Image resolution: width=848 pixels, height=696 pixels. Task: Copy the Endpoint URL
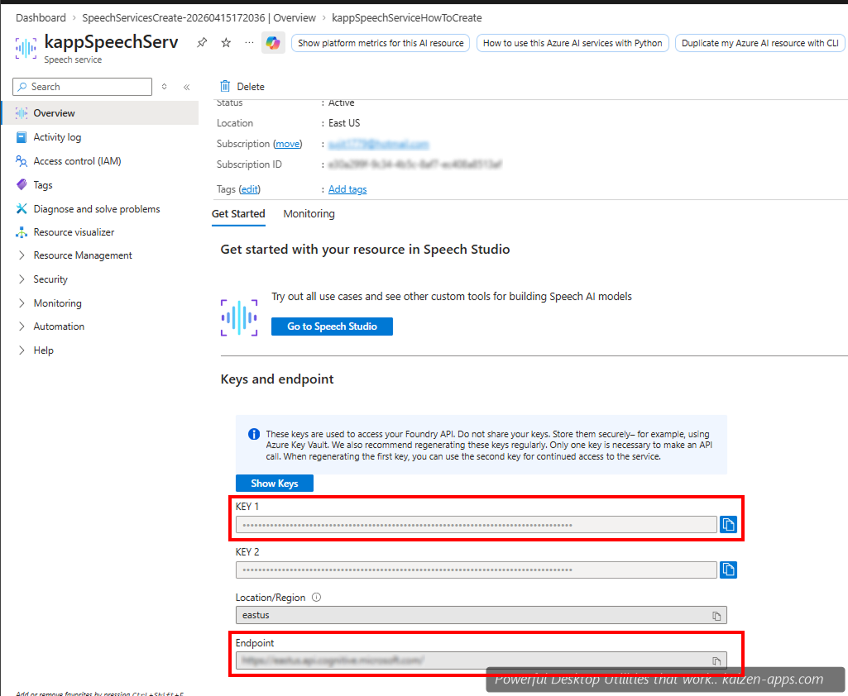(716, 661)
